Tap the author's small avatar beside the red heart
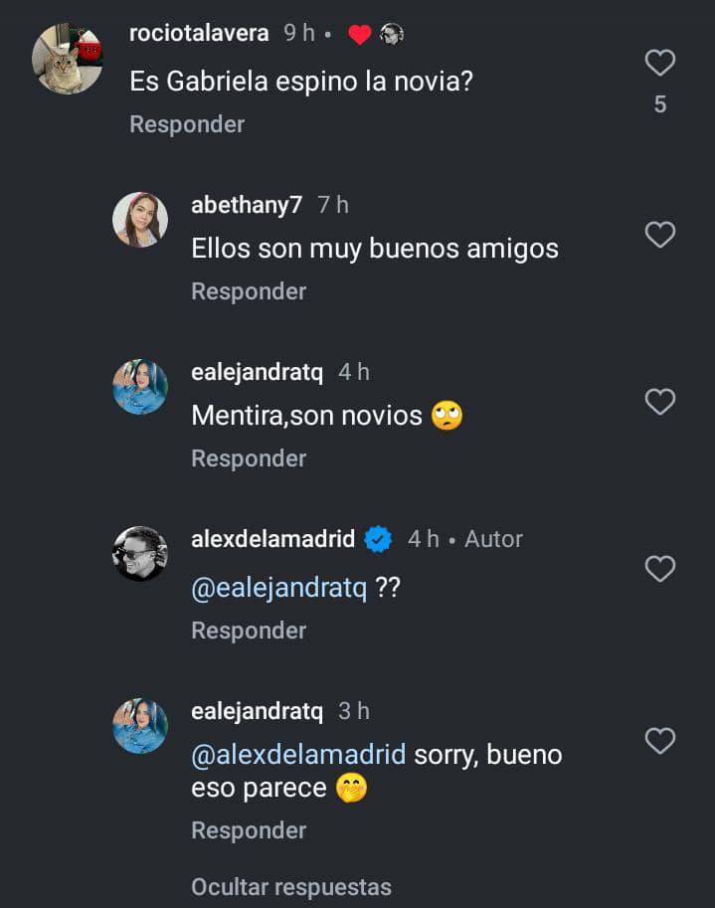This screenshot has height=908, width=715. point(391,34)
